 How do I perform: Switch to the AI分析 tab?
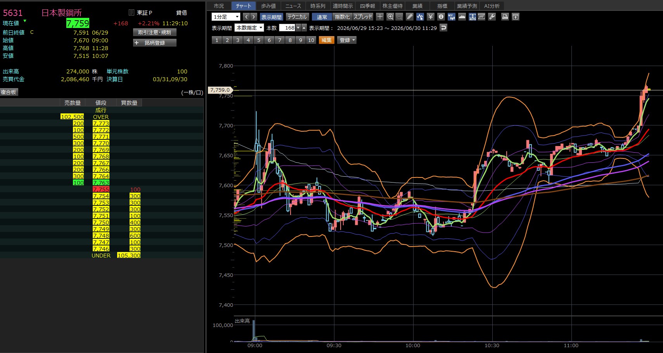492,6
